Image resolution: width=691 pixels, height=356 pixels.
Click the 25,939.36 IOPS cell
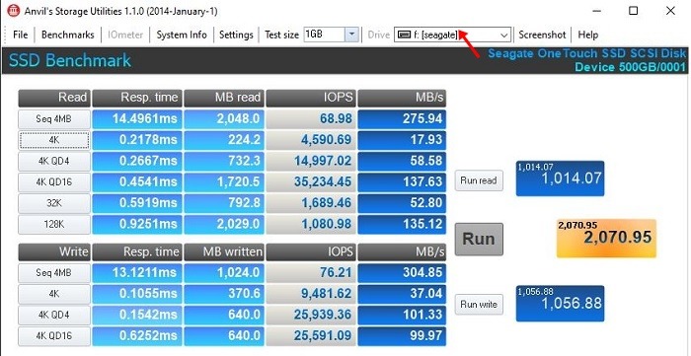(311, 316)
